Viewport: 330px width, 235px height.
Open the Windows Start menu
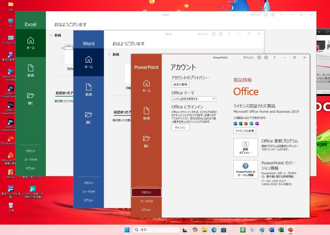pyautogui.click(x=127, y=230)
